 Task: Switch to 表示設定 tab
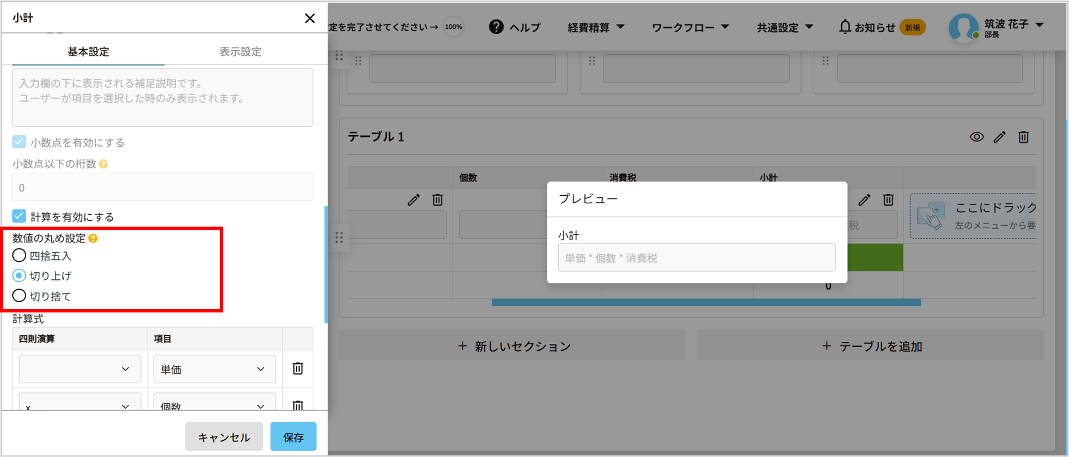[240, 52]
